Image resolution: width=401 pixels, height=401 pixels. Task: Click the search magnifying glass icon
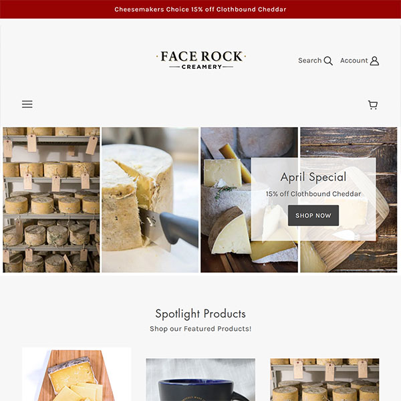tap(328, 61)
